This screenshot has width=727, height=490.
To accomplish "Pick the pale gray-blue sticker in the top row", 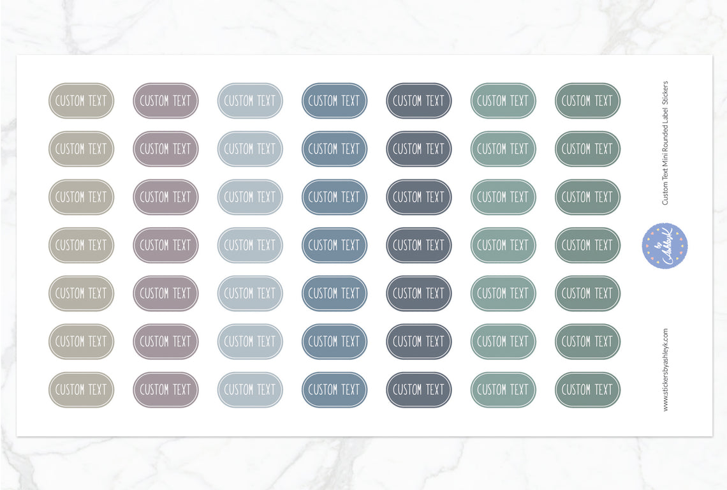I will [250, 101].
